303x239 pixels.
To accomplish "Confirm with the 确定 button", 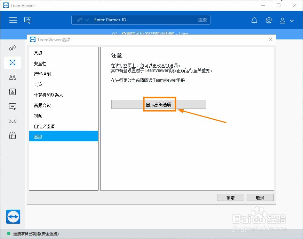I will pyautogui.click(x=230, y=198).
